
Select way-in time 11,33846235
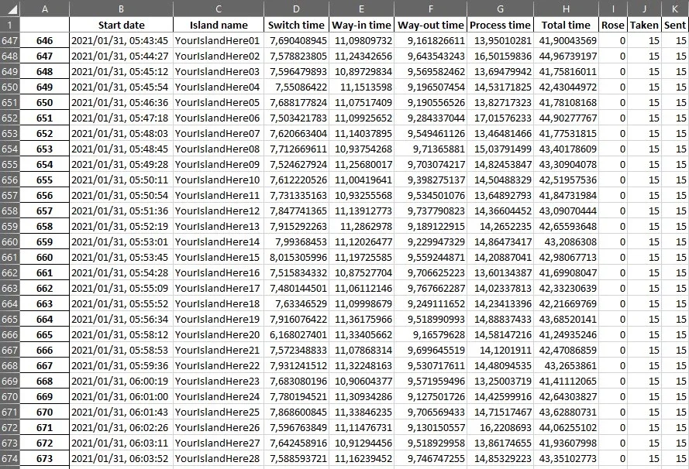click(361, 412)
